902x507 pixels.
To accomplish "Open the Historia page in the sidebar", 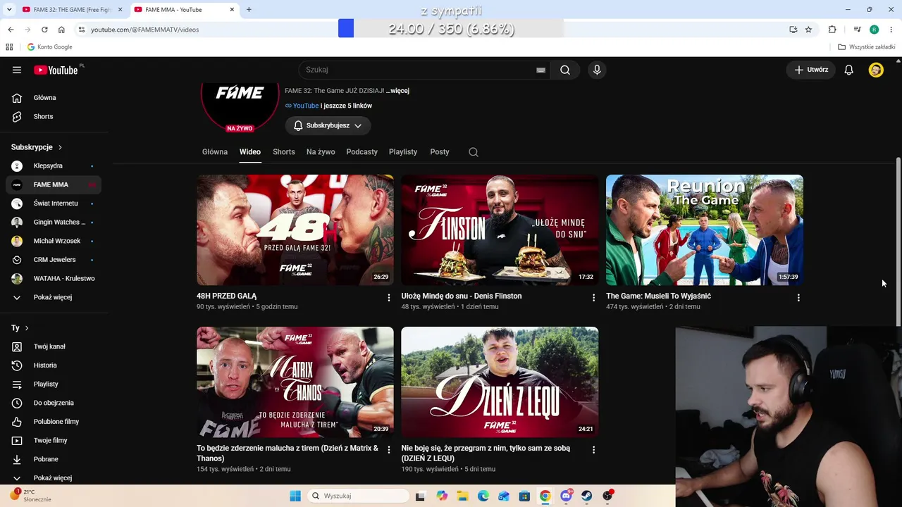I will 53,365.
